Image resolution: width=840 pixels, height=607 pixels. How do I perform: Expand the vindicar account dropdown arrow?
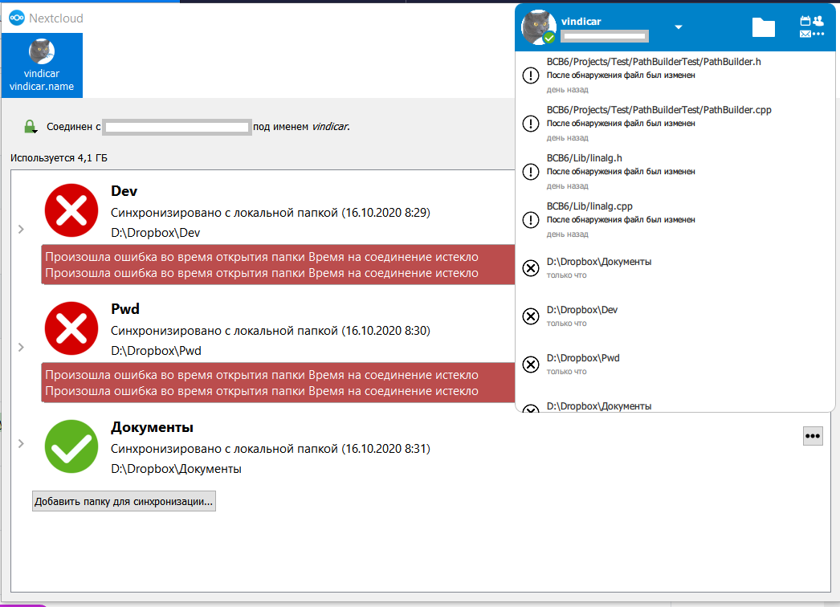tap(679, 26)
